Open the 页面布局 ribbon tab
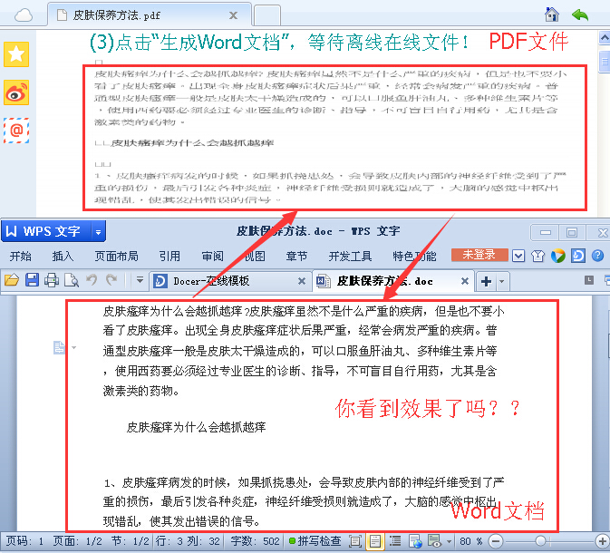The height and width of the screenshot is (553, 610). [x=116, y=256]
